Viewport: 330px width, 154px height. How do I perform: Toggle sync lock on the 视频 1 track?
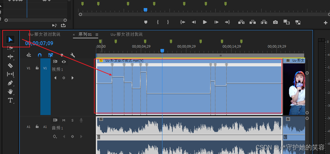[55, 62]
